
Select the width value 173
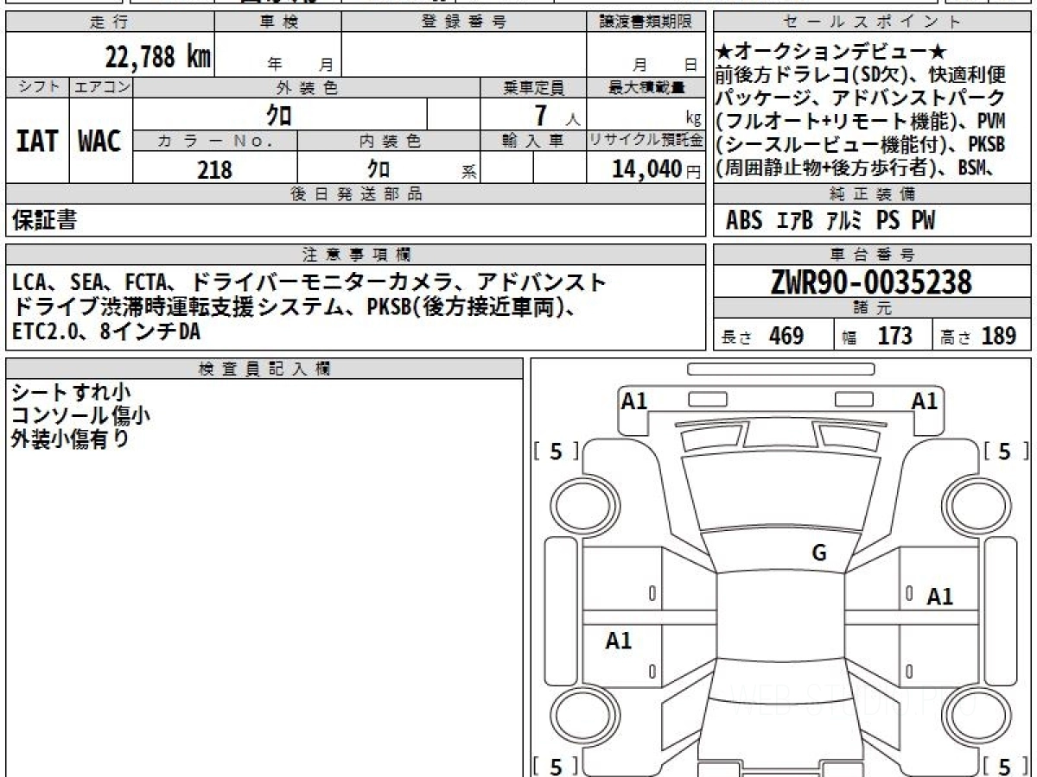click(x=894, y=337)
